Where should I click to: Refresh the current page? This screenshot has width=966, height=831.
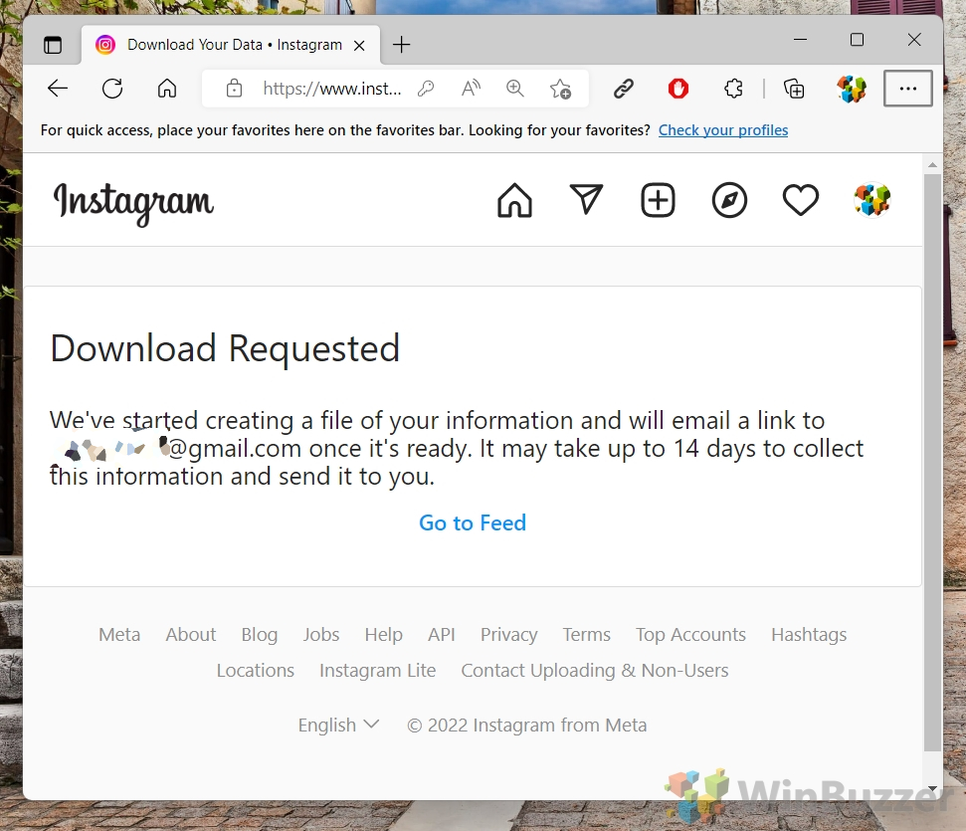(x=112, y=89)
